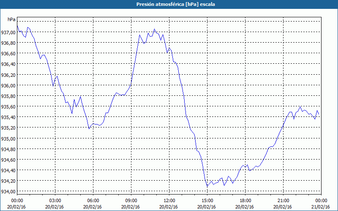Select the 936,00 y-axis value

8,85
